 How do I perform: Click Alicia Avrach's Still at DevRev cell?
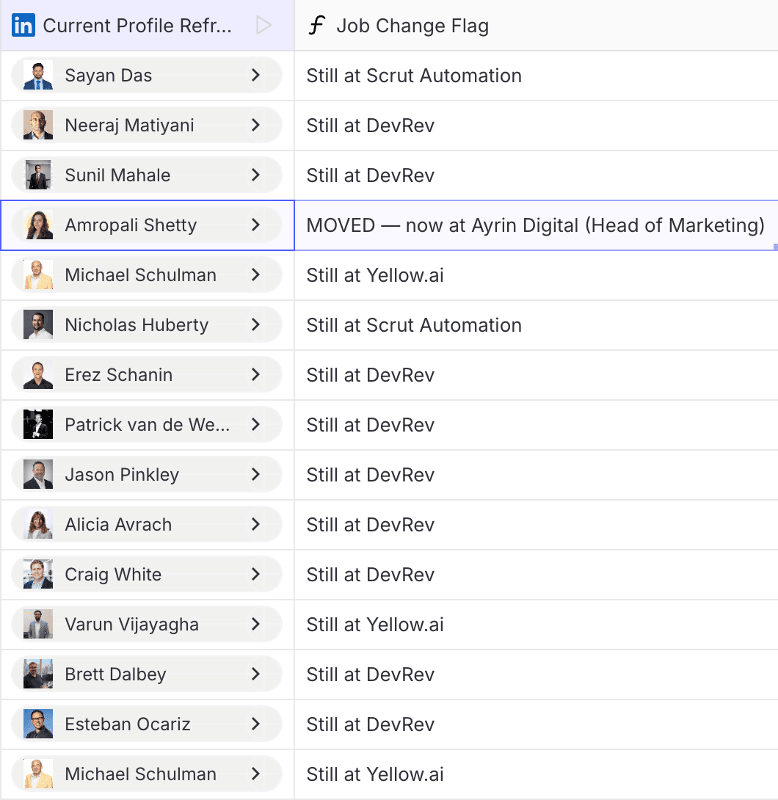pyautogui.click(x=537, y=525)
